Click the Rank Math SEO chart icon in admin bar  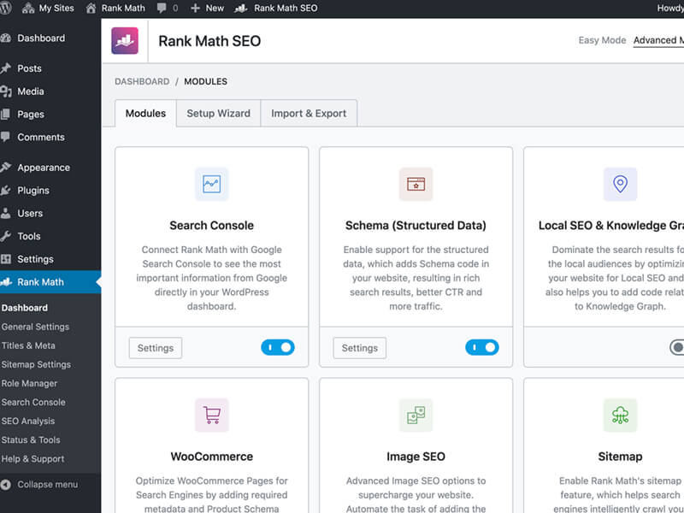pyautogui.click(x=240, y=9)
